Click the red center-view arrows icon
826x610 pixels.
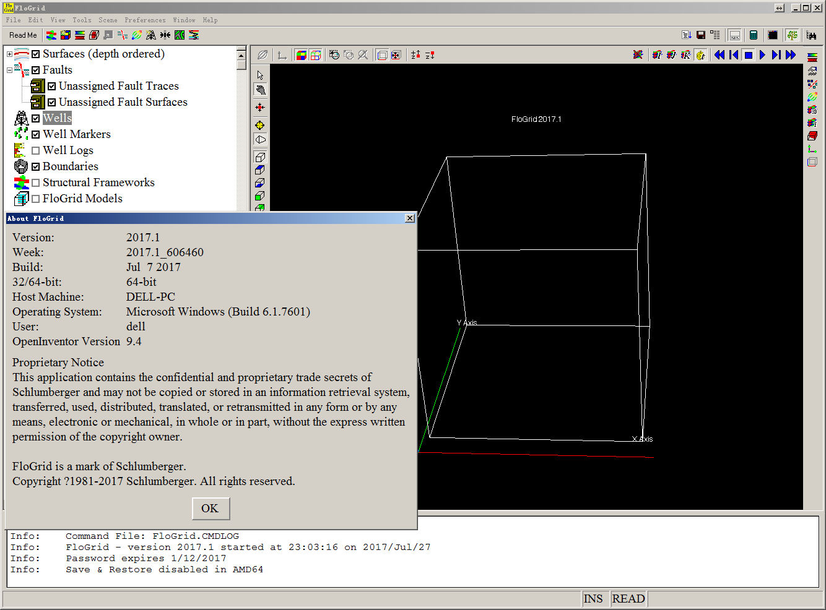260,108
